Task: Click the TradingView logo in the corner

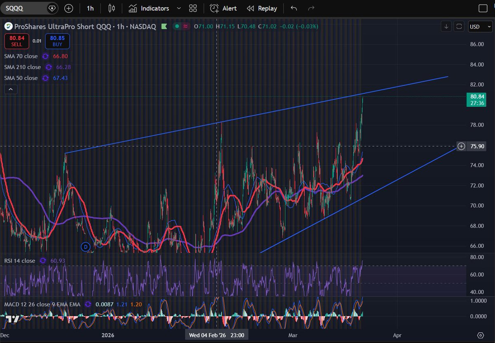Action: 13,319
